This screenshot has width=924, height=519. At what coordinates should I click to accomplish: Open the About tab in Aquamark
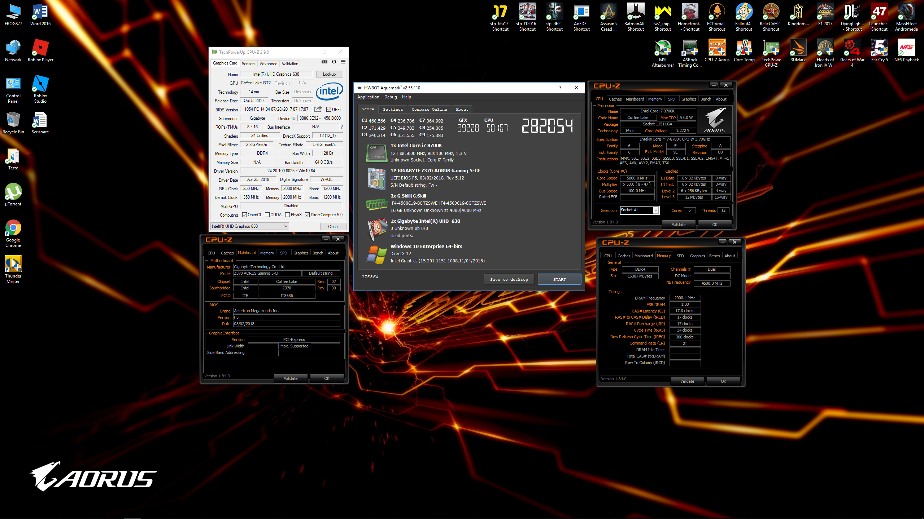click(x=462, y=109)
